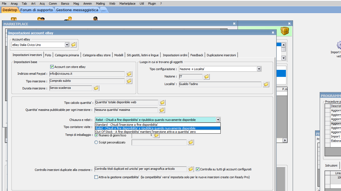Select Script personalizzato radio button

[x=96, y=142]
